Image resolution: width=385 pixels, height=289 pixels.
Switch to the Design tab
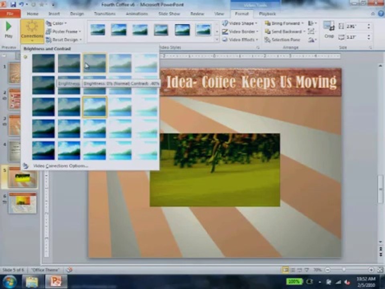(x=77, y=14)
